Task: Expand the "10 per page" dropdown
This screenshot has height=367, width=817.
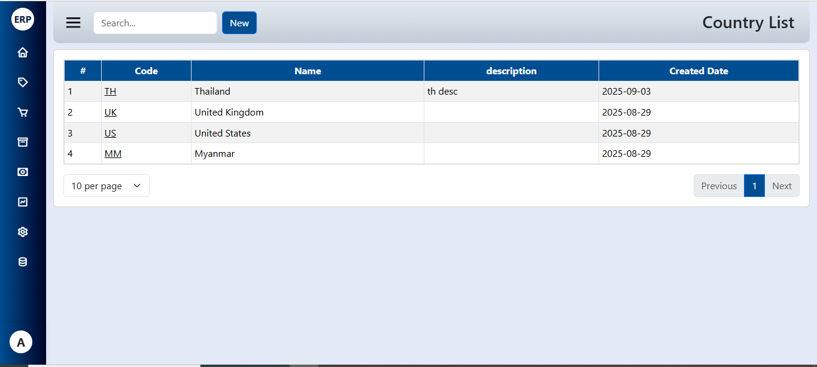Action: (107, 186)
